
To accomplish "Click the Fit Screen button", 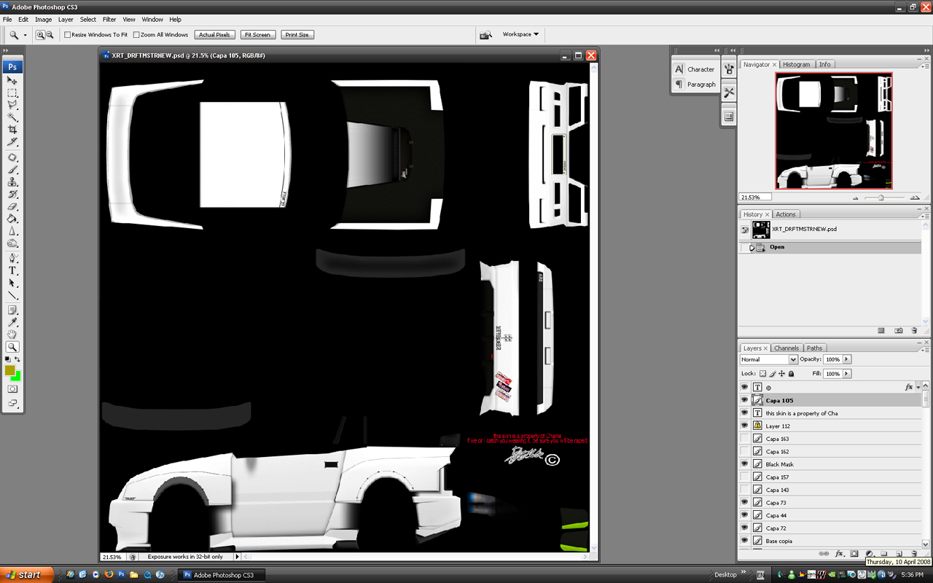I will (x=257, y=34).
